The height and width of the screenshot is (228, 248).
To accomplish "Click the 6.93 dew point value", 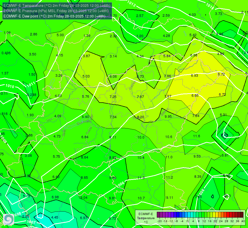I will coord(195,76).
